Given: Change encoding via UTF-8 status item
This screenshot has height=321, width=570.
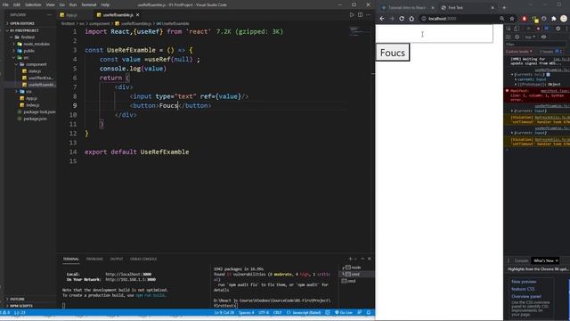Looking at the screenshot, I should point(264,313).
